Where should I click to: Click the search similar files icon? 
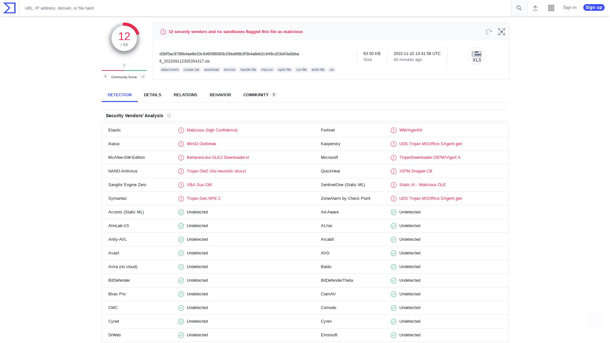(501, 32)
